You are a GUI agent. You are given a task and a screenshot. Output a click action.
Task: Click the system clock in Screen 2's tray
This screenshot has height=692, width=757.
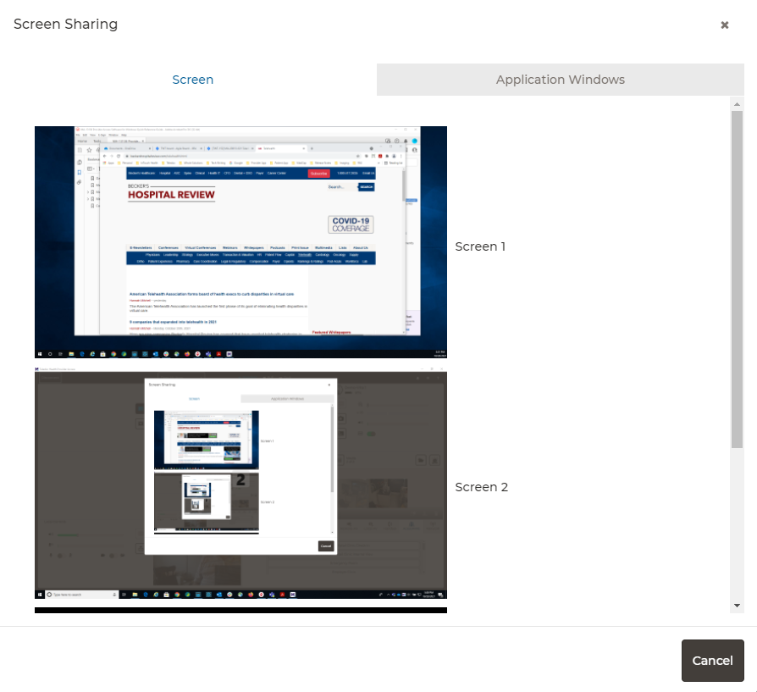point(430,595)
